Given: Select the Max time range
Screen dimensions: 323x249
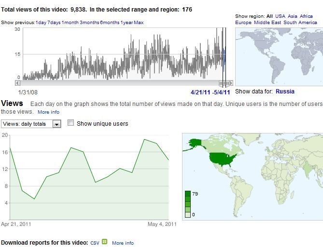Looking at the screenshot, I should tap(139, 23).
